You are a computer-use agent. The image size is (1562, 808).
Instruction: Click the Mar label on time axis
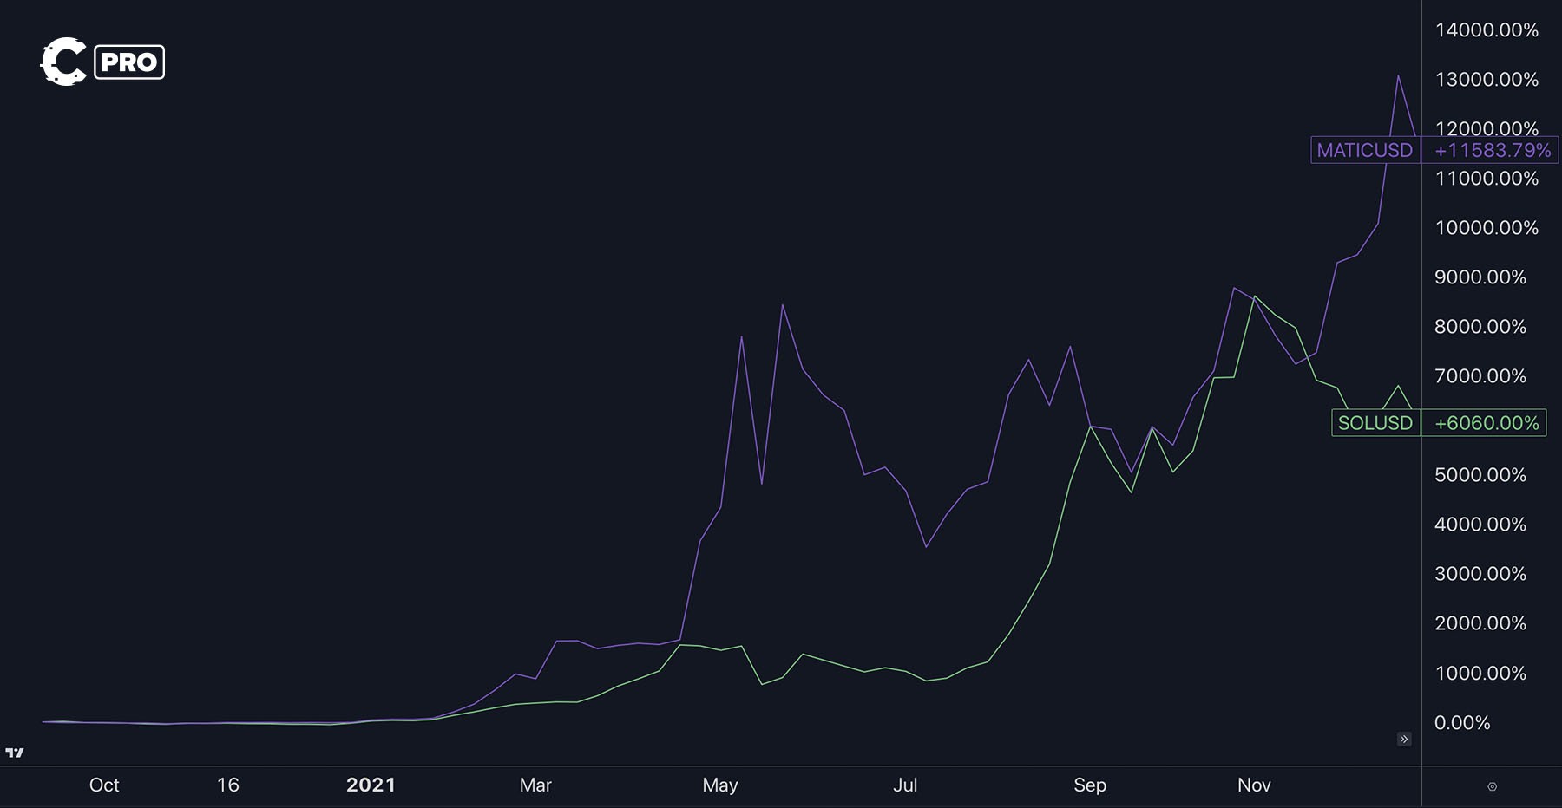coord(535,785)
